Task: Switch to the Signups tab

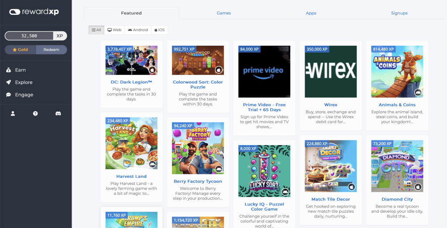Action: (x=399, y=13)
